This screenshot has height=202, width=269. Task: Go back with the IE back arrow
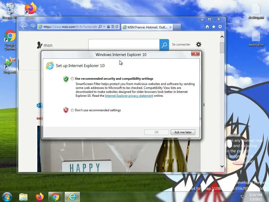23,27
